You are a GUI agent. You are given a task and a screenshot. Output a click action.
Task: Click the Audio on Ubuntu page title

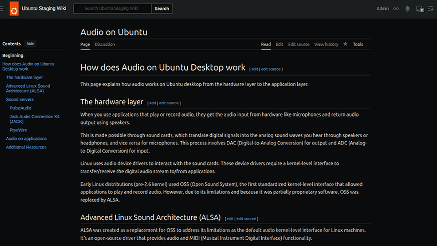pyautogui.click(x=114, y=32)
